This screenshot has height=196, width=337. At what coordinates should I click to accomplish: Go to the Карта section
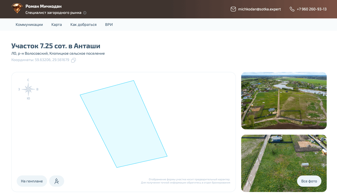click(57, 25)
